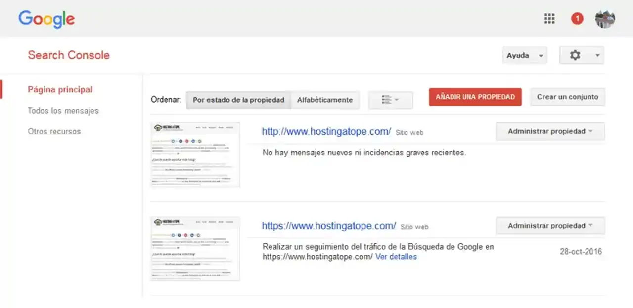The width and height of the screenshot is (633, 308).
Task: Click the Search Console title
Action: pyautogui.click(x=69, y=55)
